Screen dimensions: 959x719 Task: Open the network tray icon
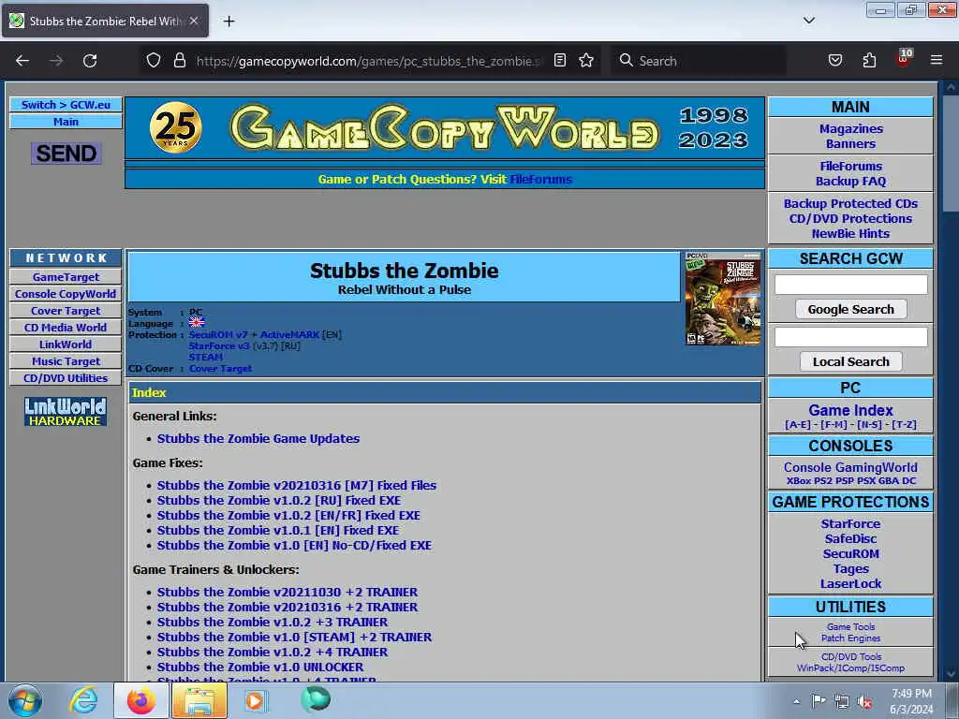point(842,701)
